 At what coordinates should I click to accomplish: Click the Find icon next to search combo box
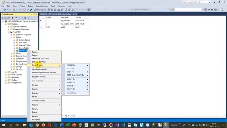tap(173, 10)
